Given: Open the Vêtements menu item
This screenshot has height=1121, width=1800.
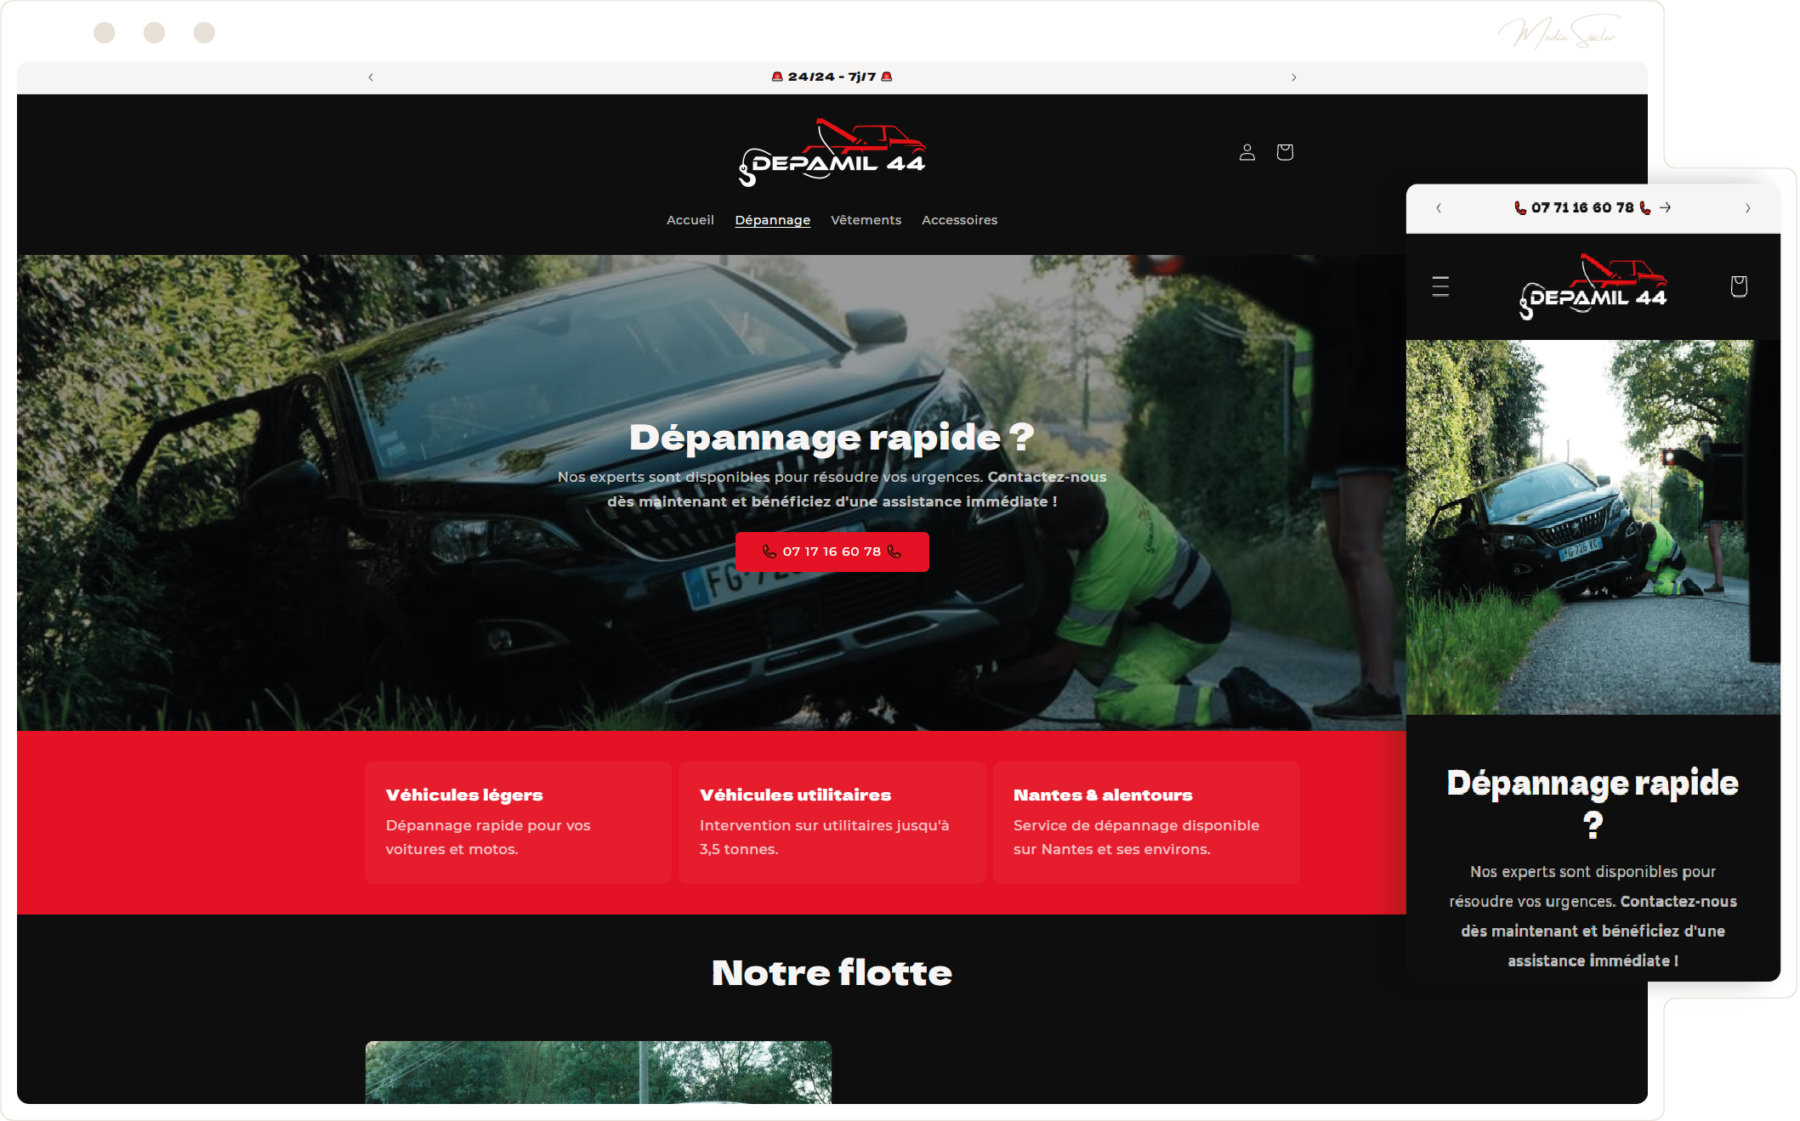Looking at the screenshot, I should (866, 220).
